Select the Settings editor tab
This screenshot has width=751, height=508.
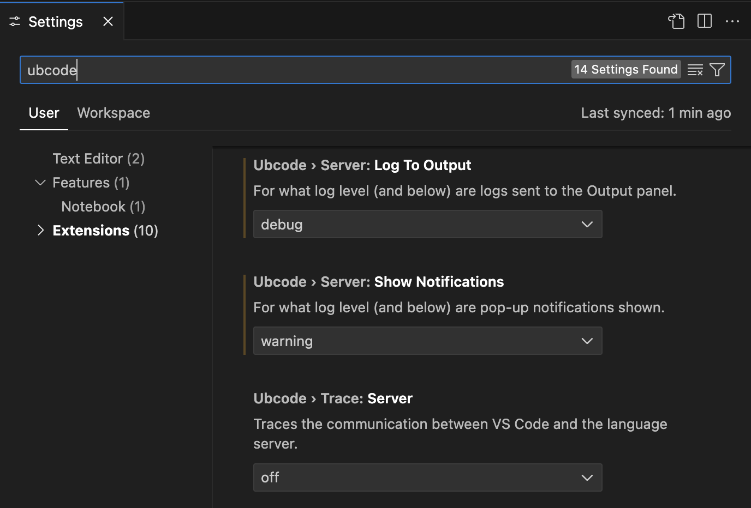click(x=62, y=21)
